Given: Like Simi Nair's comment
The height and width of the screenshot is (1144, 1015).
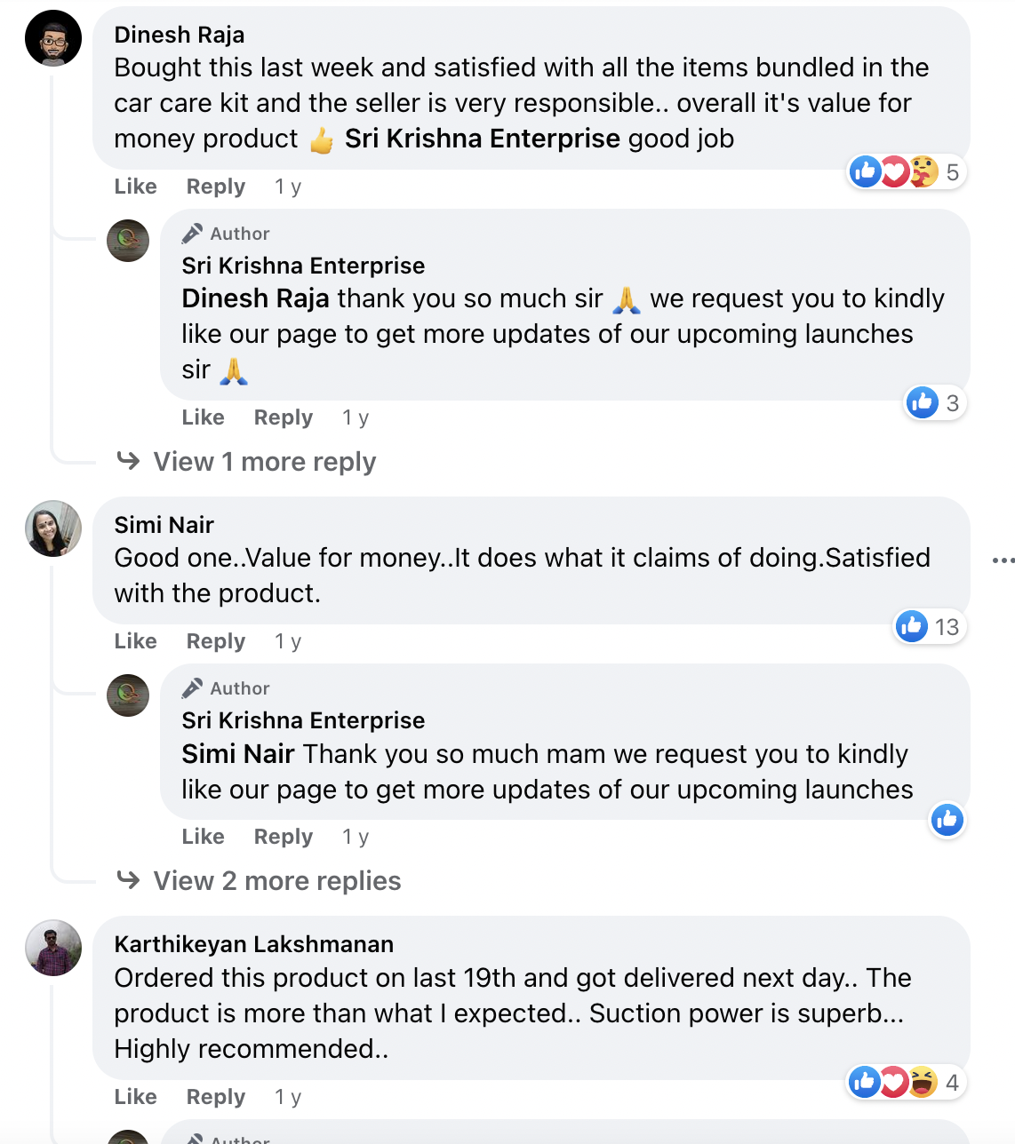Looking at the screenshot, I should coord(135,641).
